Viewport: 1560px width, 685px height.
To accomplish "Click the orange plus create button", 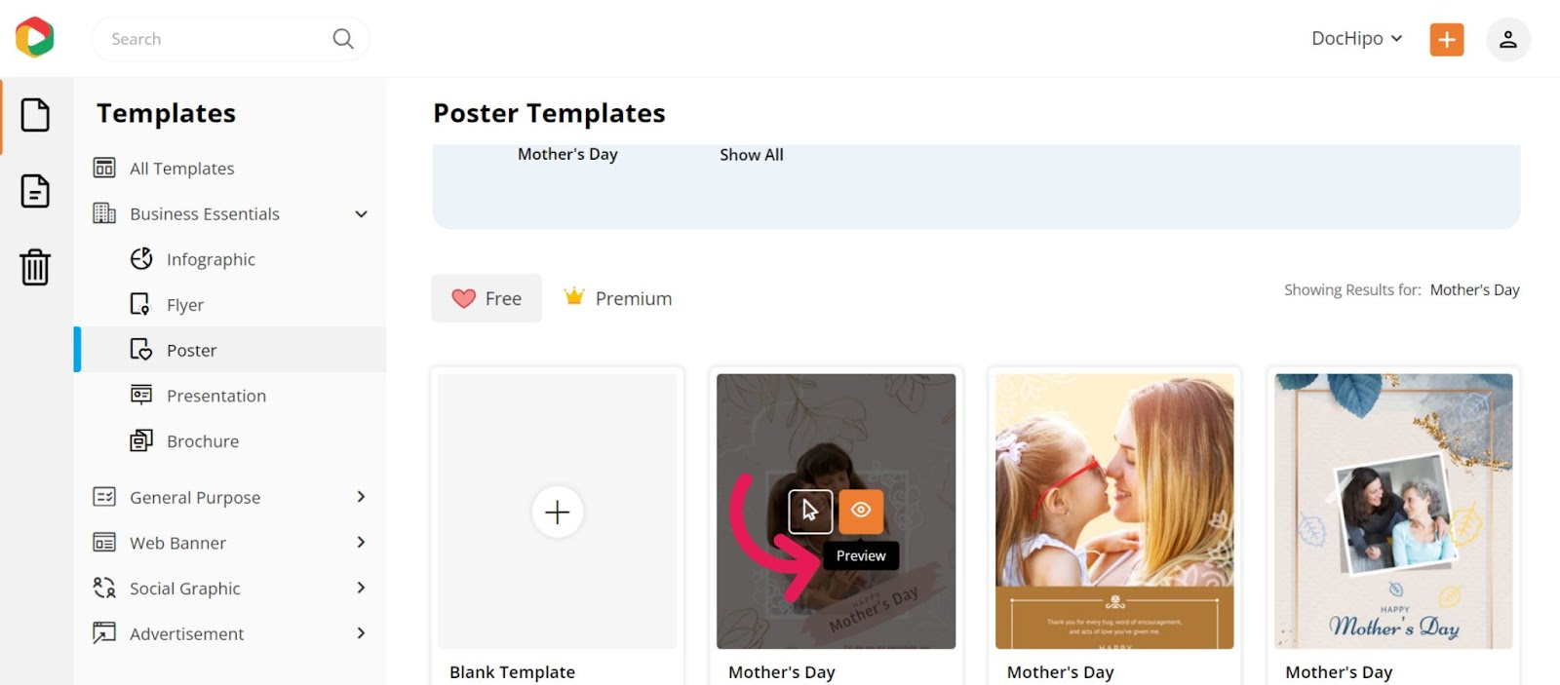I will coord(1446,39).
